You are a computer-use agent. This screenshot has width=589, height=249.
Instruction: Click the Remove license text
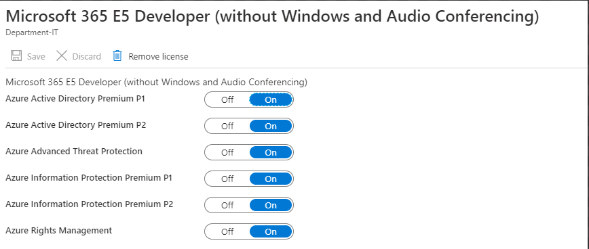[x=158, y=57]
